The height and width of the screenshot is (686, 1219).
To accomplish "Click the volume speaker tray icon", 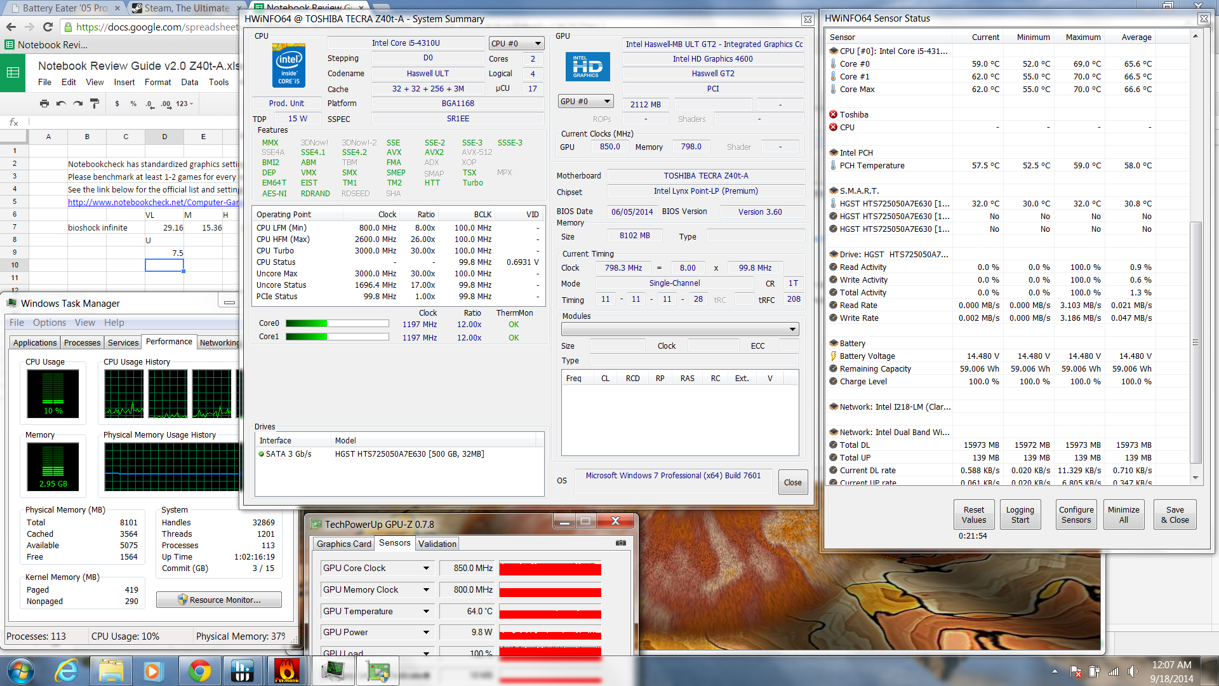I will [x=1132, y=671].
